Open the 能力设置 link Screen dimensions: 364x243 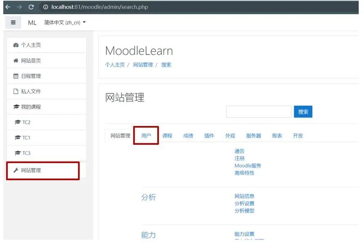(244, 234)
